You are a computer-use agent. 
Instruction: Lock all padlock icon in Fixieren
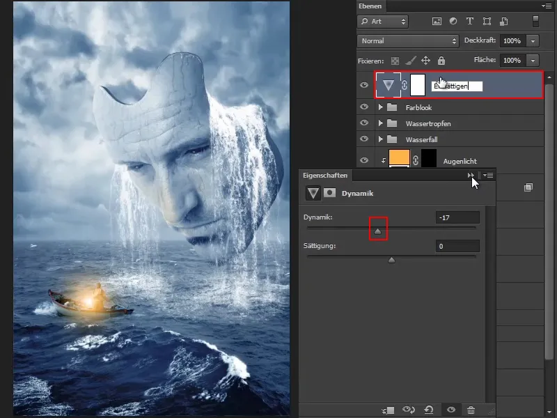tap(441, 61)
